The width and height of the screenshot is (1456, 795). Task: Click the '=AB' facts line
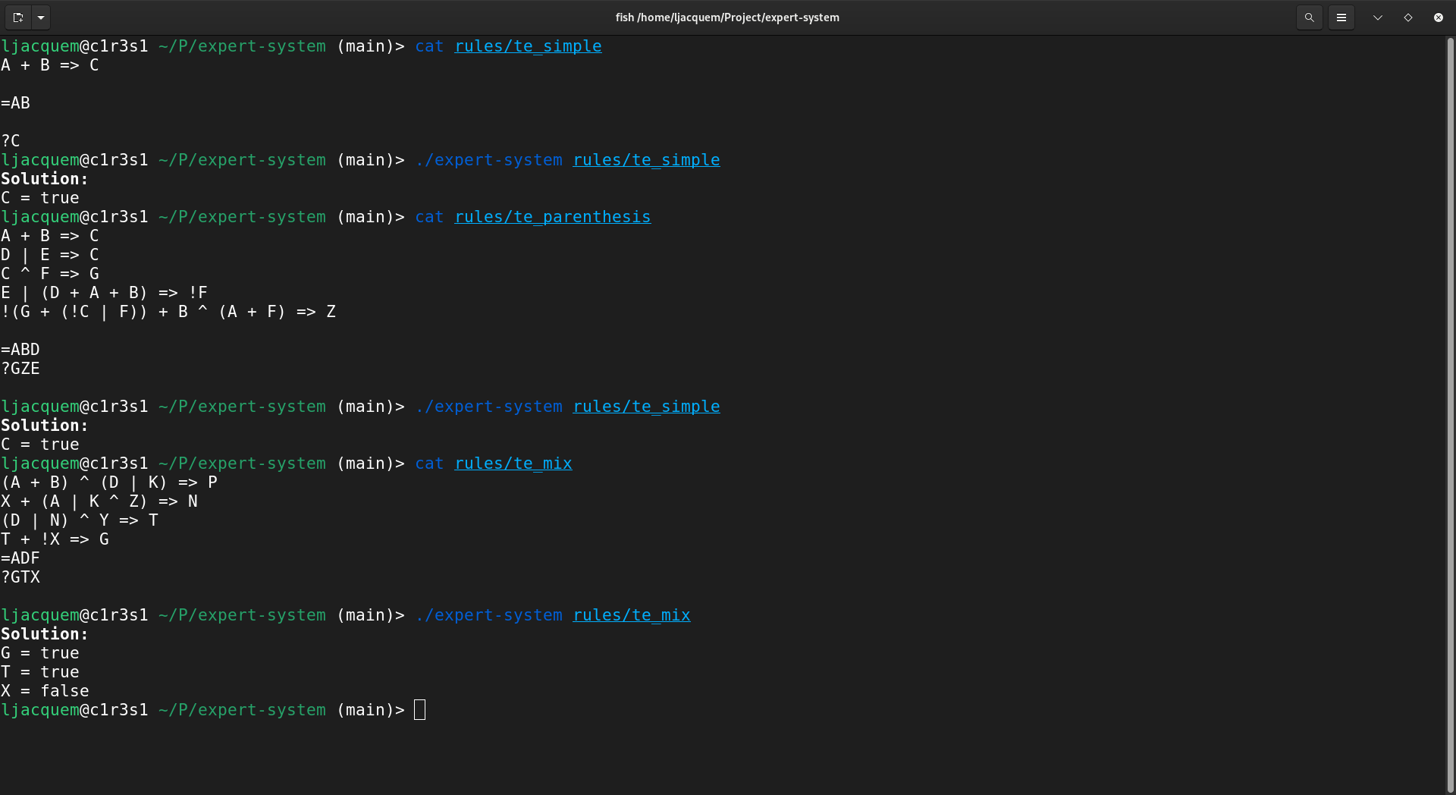click(x=15, y=103)
